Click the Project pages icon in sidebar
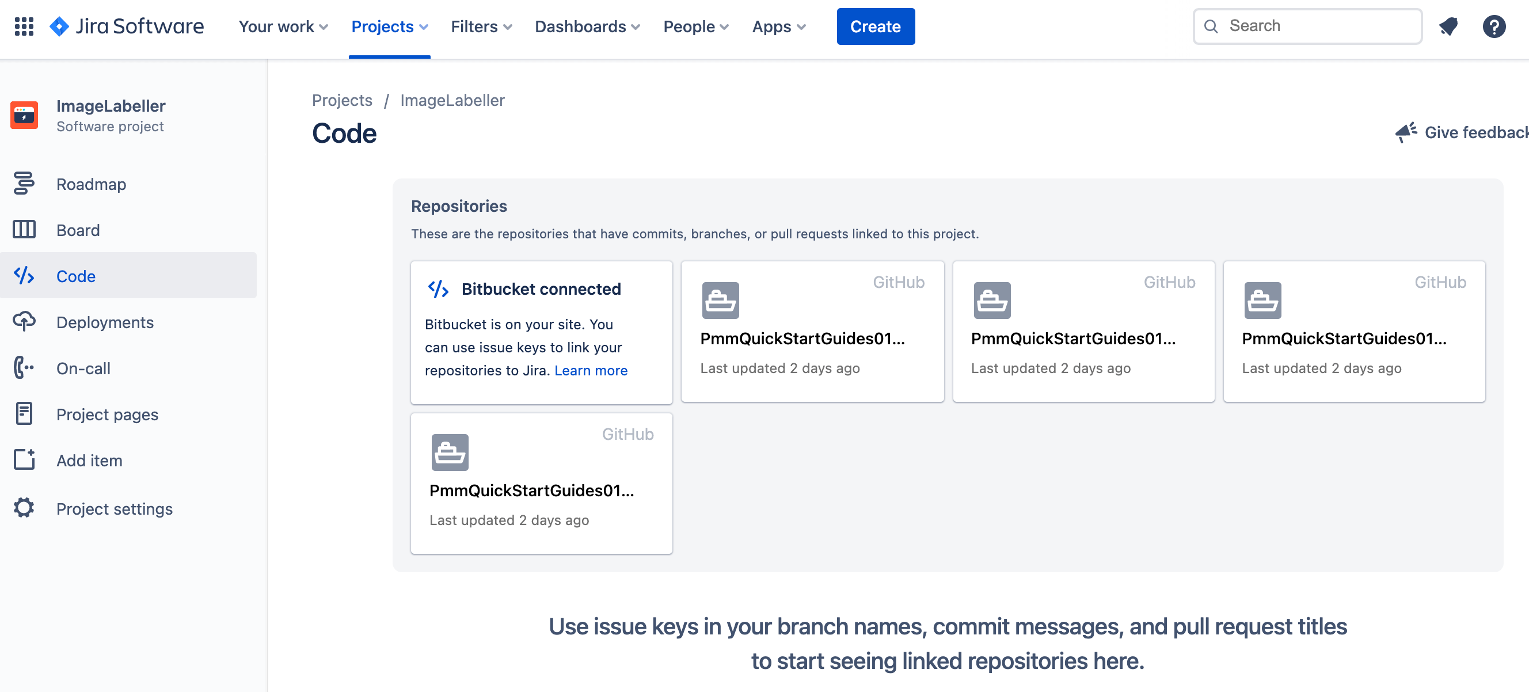 pos(24,415)
